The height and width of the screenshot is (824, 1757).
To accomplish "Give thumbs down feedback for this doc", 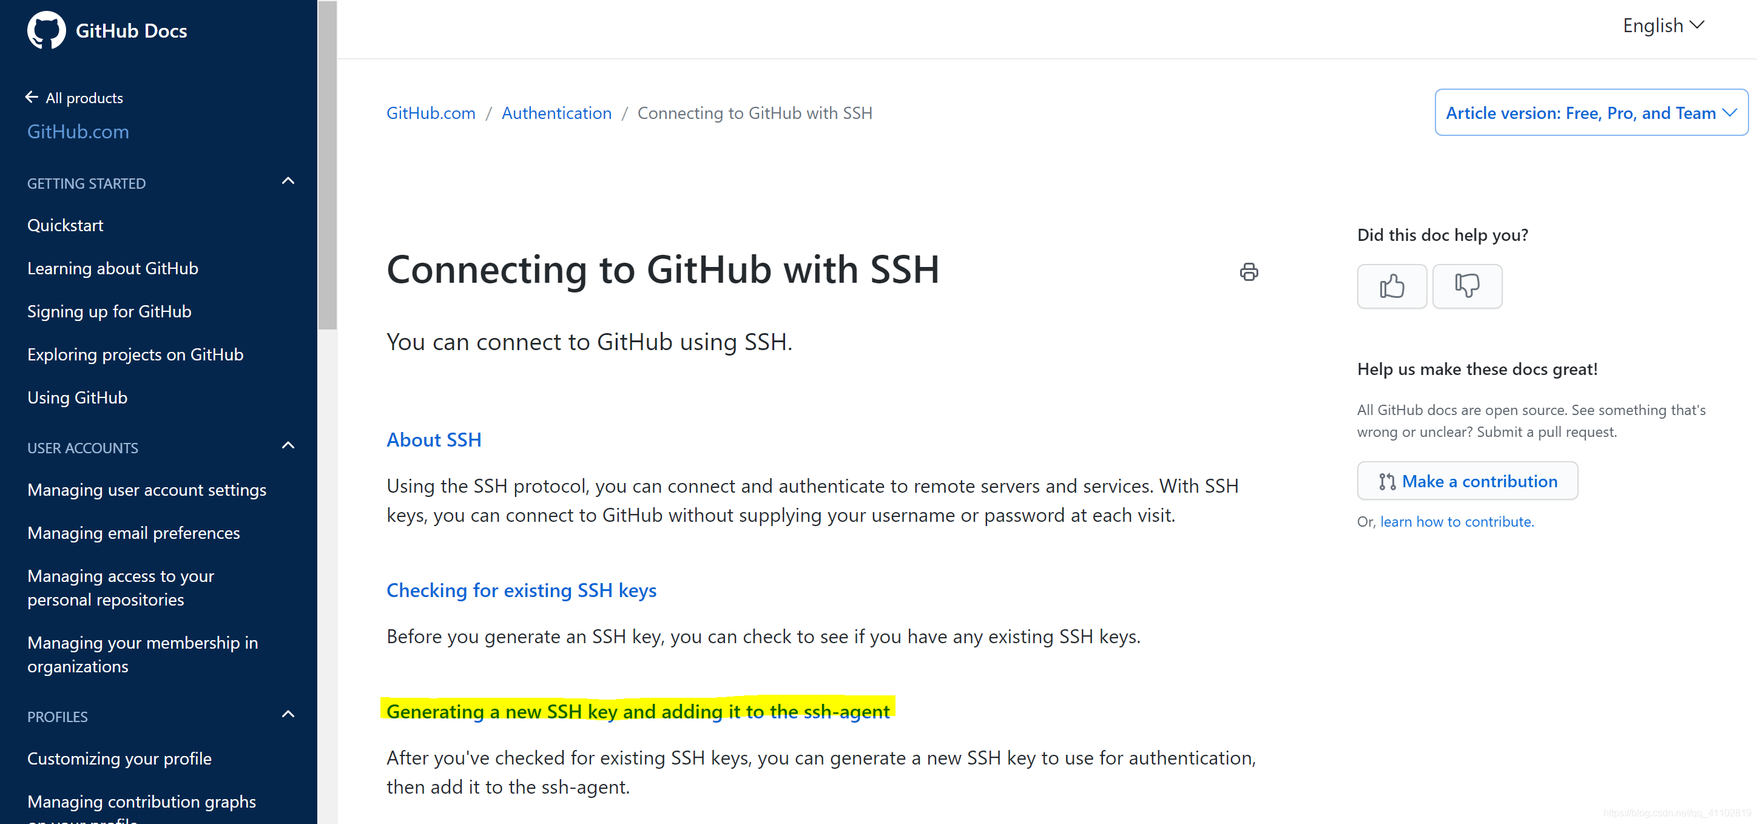I will click(1466, 286).
